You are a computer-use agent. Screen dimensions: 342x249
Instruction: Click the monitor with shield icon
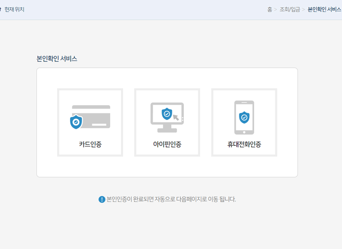[x=167, y=117]
